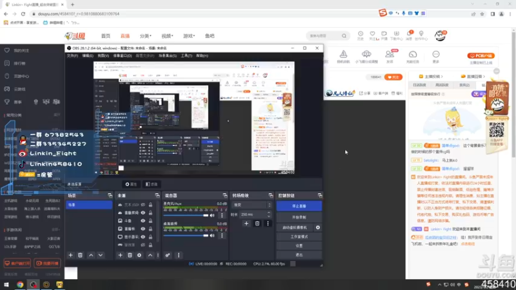The height and width of the screenshot is (290, 516).
Task: Hide the 斗鱼 image source
Action: click(143, 220)
